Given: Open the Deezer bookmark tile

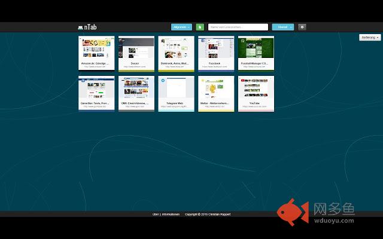Looking at the screenshot, I should 136,54.
